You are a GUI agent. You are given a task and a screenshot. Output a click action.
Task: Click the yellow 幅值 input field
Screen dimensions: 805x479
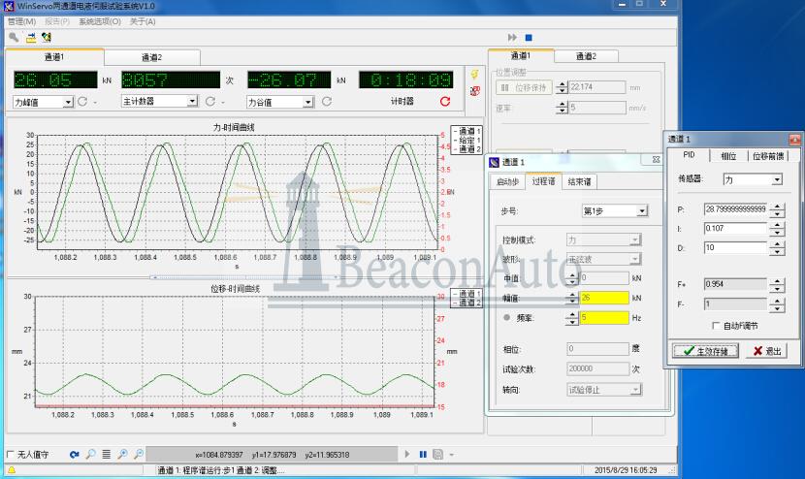click(602, 299)
